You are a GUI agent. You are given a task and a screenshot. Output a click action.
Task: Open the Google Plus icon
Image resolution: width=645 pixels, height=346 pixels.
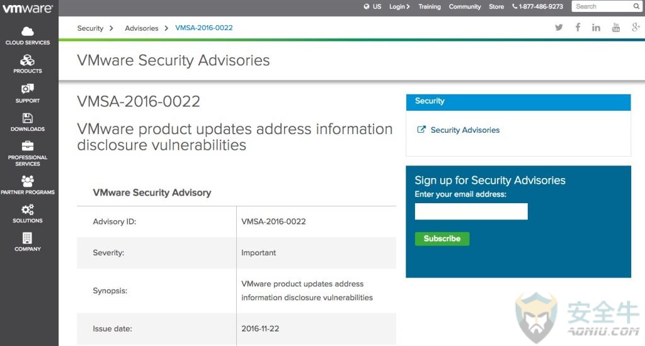tap(636, 27)
